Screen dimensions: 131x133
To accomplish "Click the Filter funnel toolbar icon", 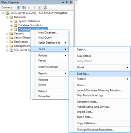I will tap(34, 7).
